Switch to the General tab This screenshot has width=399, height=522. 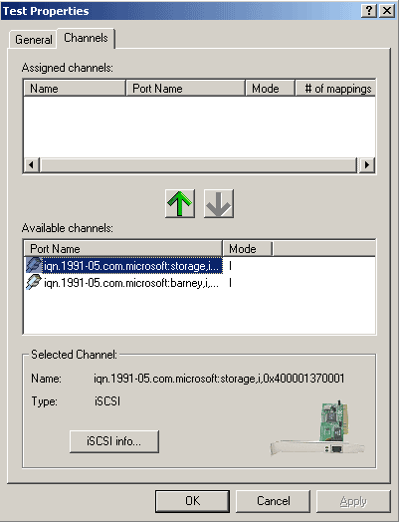click(x=33, y=40)
